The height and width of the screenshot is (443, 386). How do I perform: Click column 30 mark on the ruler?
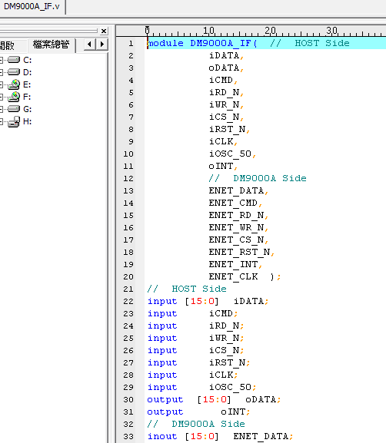[x=331, y=31]
